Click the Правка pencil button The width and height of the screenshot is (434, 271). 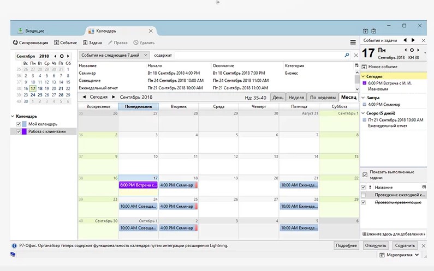click(117, 43)
